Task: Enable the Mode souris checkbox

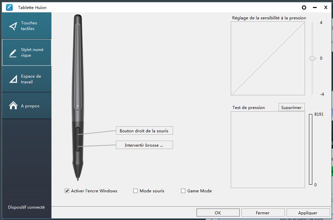Action: [135, 191]
